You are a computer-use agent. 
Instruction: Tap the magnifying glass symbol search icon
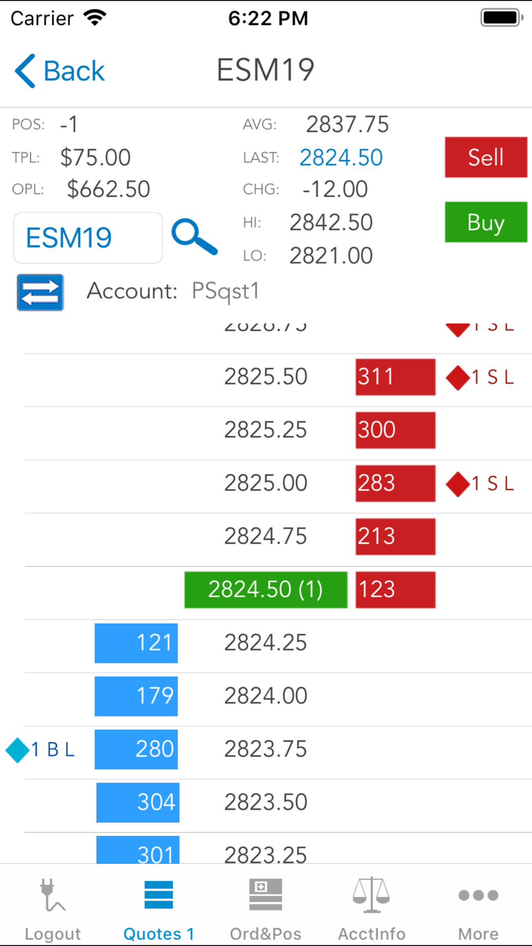point(194,237)
